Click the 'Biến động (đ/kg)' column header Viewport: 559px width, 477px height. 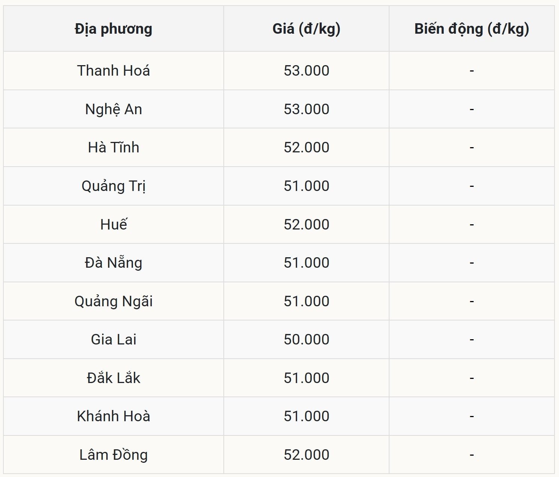(x=471, y=29)
